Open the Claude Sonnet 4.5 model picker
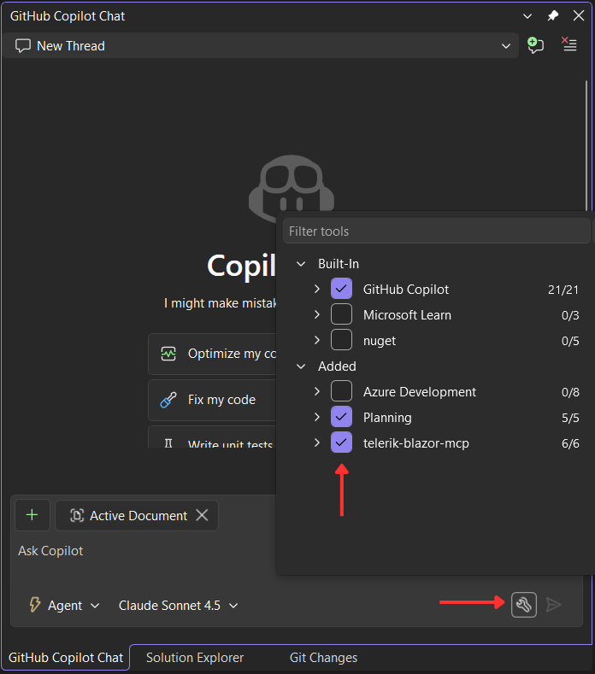 click(x=178, y=605)
